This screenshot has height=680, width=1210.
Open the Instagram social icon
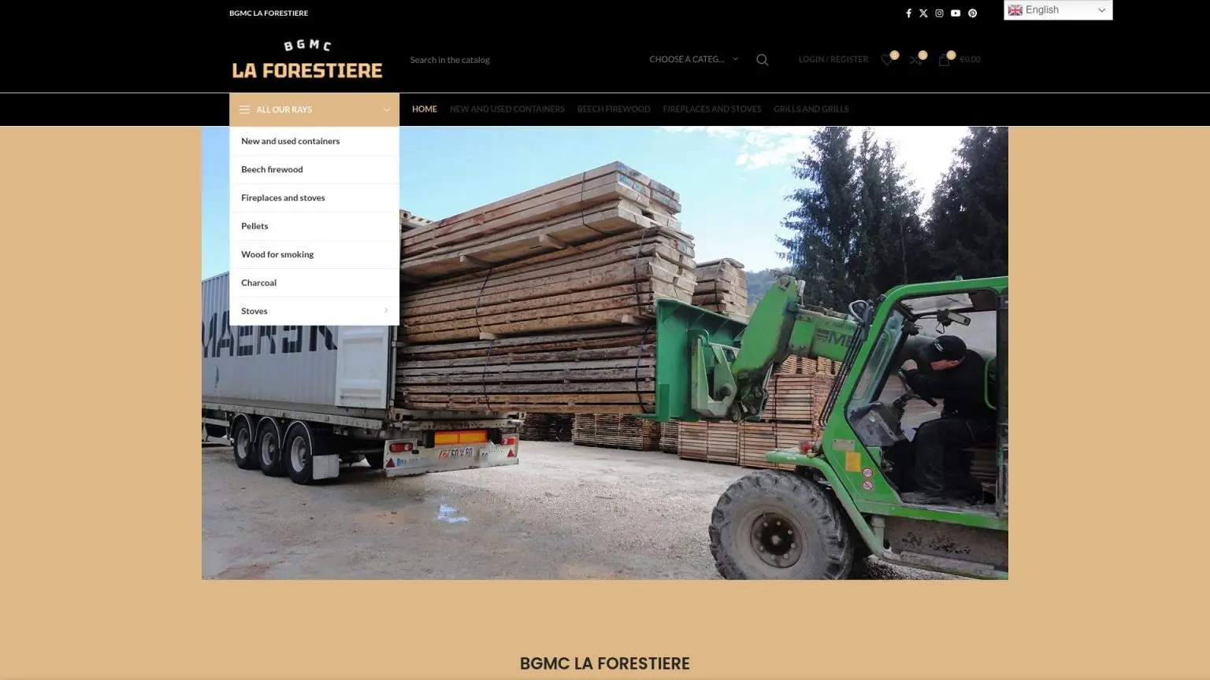click(x=939, y=13)
